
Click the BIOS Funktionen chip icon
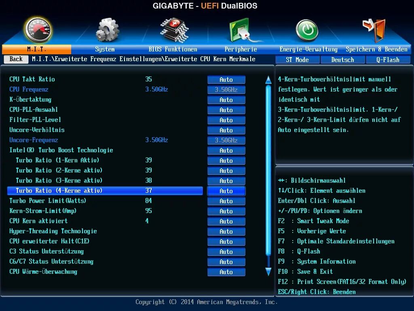pyautogui.click(x=174, y=30)
